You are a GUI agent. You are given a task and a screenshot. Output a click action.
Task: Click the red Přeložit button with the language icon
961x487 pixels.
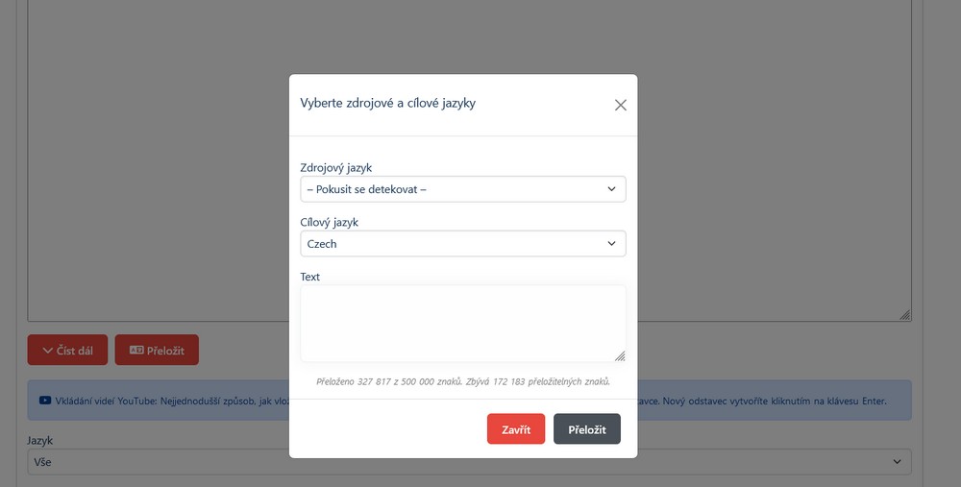click(x=157, y=351)
